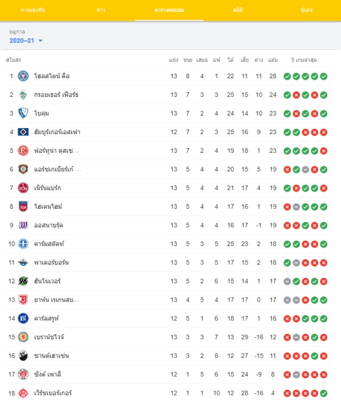Click the gray draw indicator in row 6
Viewport: 341px width, 412px height.
[305, 170]
